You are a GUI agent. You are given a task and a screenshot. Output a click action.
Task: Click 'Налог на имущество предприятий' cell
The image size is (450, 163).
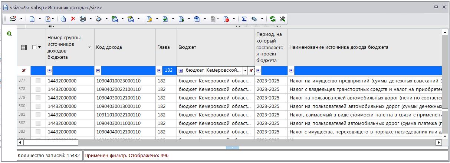pyautogui.click(x=365, y=81)
